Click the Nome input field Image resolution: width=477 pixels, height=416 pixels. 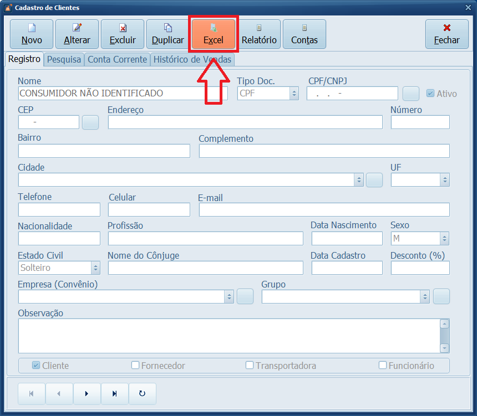(123, 93)
